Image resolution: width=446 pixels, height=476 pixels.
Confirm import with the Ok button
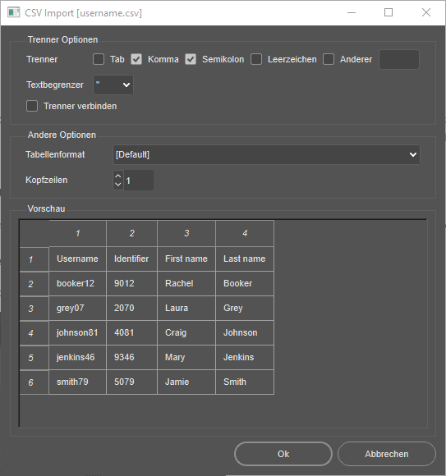click(283, 454)
